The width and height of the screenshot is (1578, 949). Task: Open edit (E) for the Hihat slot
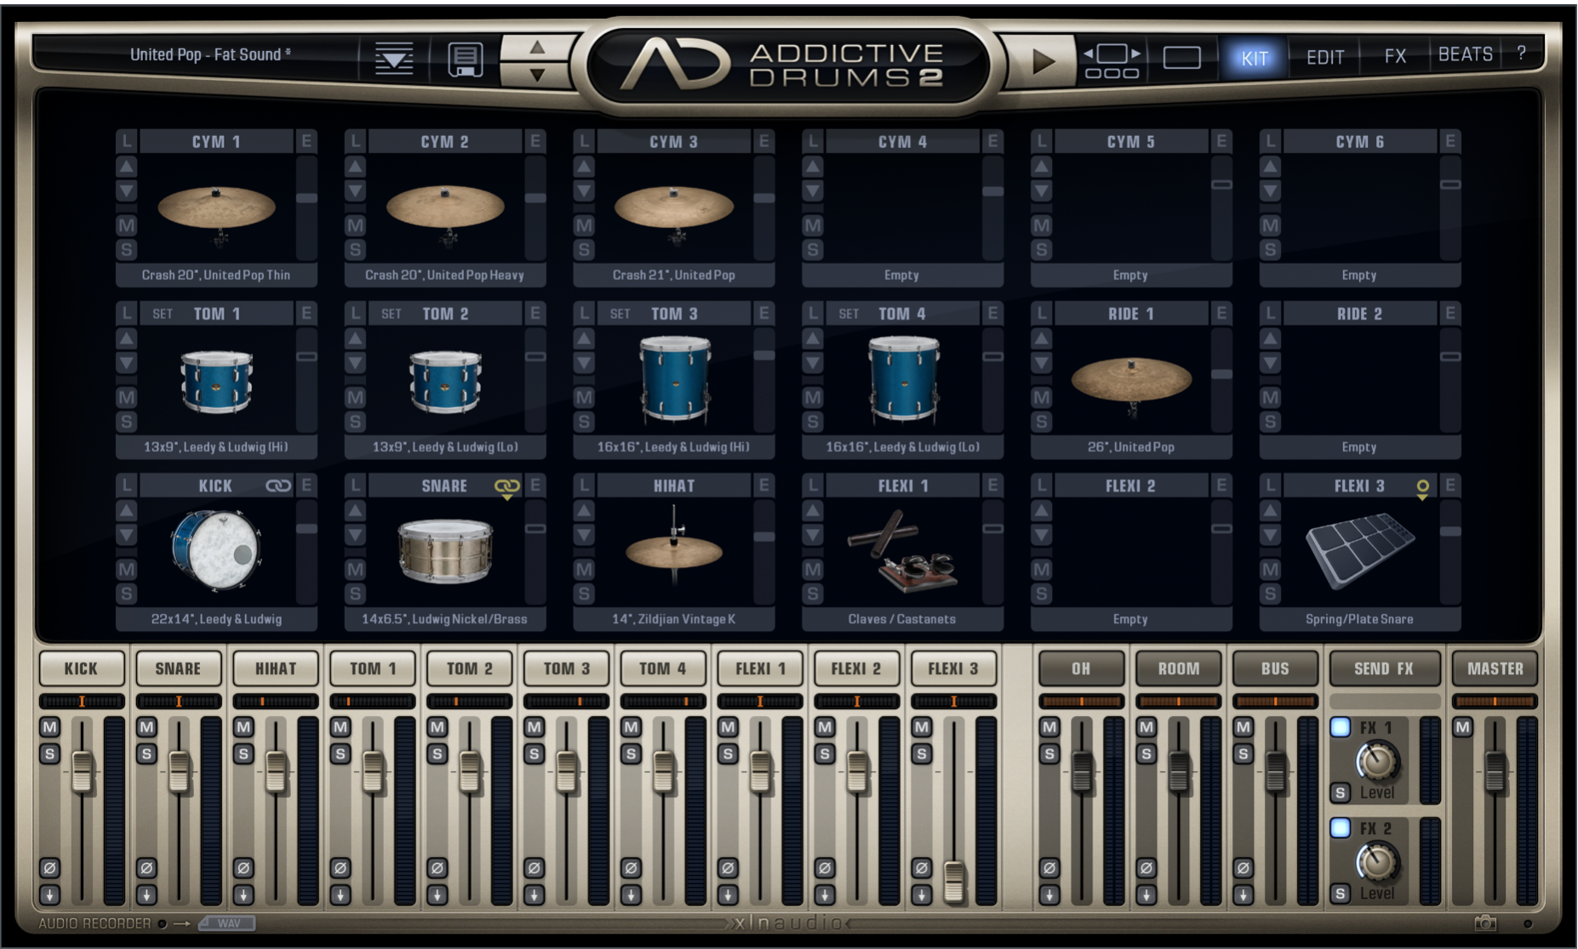pos(763,486)
